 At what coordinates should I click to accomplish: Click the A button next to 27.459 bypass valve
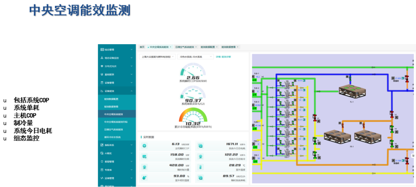click(x=393, y=78)
